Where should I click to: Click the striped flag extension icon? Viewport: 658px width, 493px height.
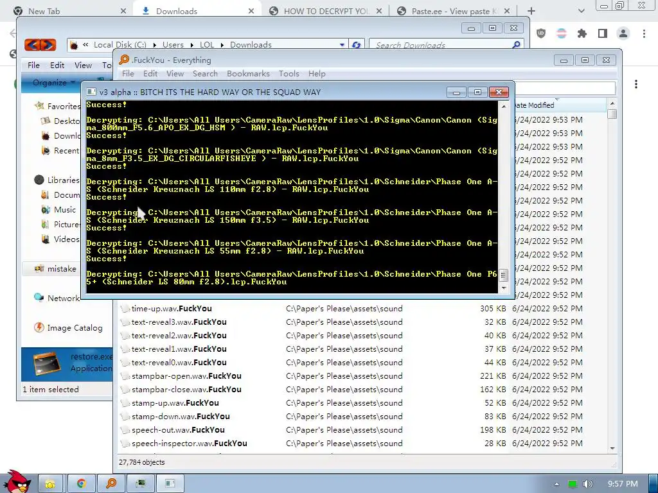(562, 33)
